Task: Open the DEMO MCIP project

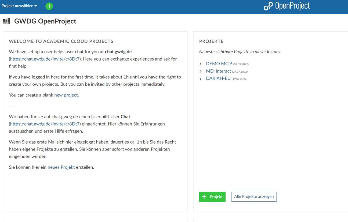Action: [219, 64]
